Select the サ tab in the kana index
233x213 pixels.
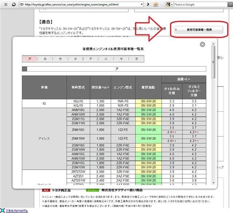tap(60, 59)
